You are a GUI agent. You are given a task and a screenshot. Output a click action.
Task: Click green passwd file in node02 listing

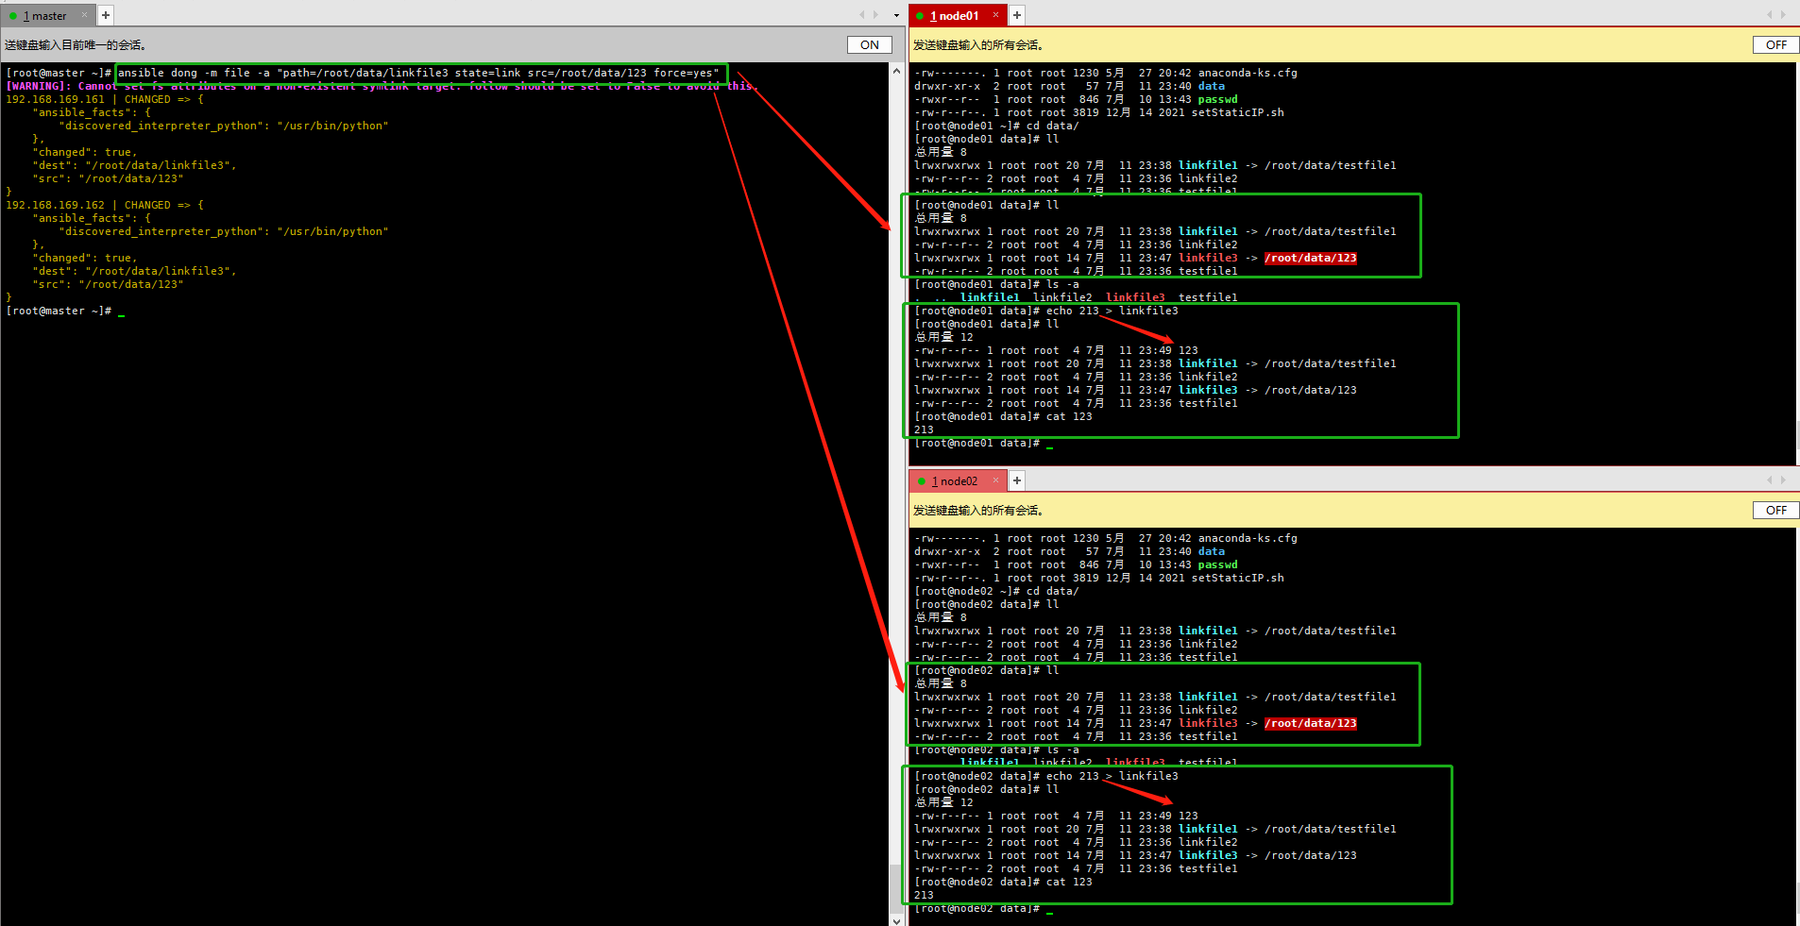point(1217,564)
